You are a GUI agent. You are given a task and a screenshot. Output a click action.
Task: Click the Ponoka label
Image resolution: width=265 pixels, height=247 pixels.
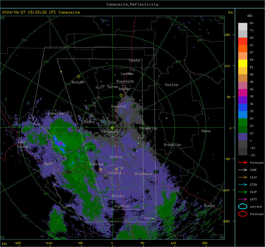point(134,61)
